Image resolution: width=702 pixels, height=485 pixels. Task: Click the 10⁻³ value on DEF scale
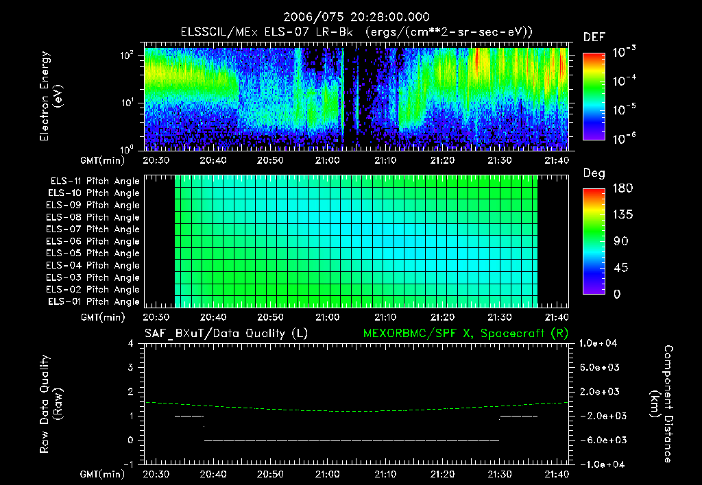coord(624,52)
